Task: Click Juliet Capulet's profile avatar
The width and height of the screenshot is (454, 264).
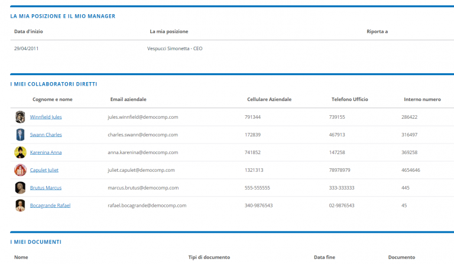Action: click(20, 170)
